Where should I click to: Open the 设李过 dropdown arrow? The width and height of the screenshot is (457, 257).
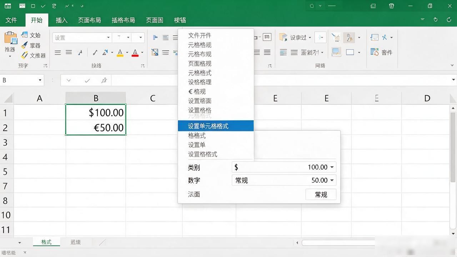pyautogui.click(x=310, y=37)
